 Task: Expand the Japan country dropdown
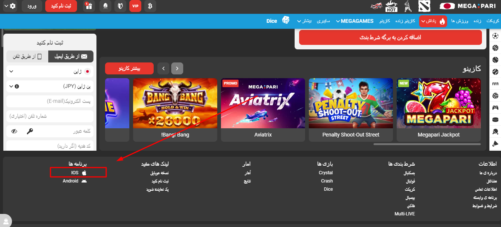[x=50, y=71]
